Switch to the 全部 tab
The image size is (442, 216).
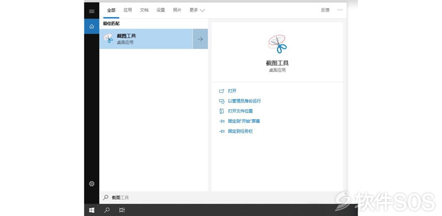tap(112, 10)
